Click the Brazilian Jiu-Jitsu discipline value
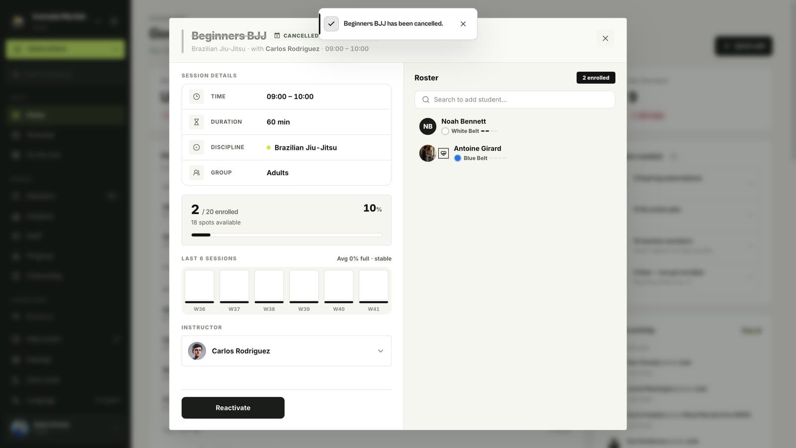796x448 pixels. 305,148
